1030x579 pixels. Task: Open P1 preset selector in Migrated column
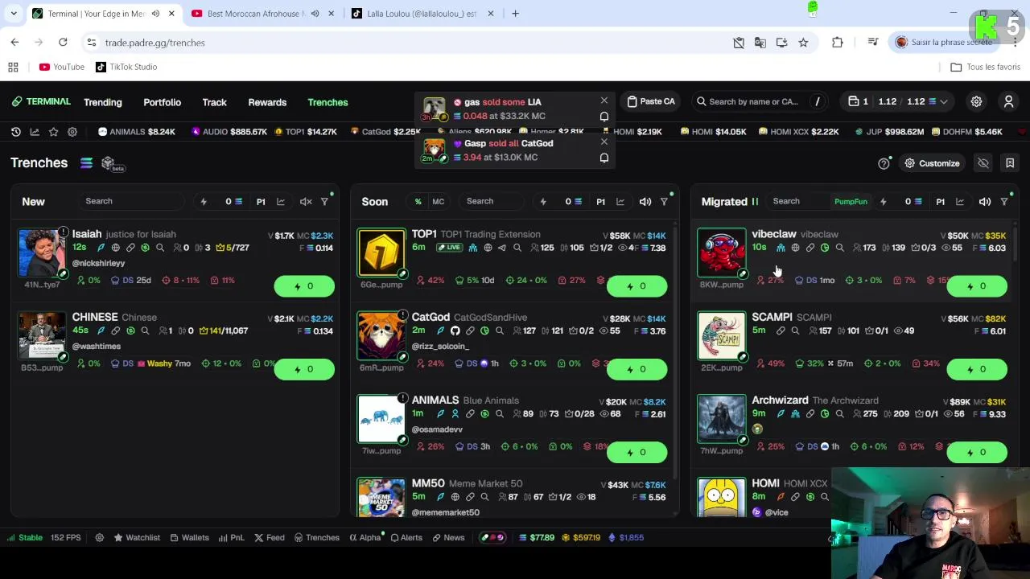coord(940,202)
